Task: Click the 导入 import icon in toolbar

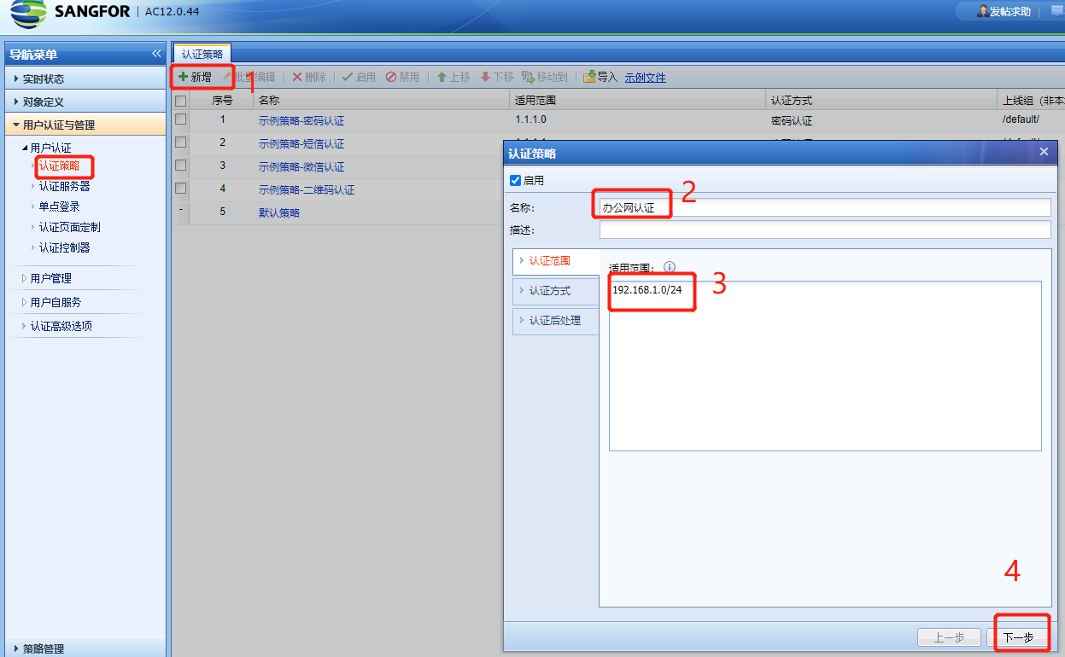Action: tap(589, 77)
